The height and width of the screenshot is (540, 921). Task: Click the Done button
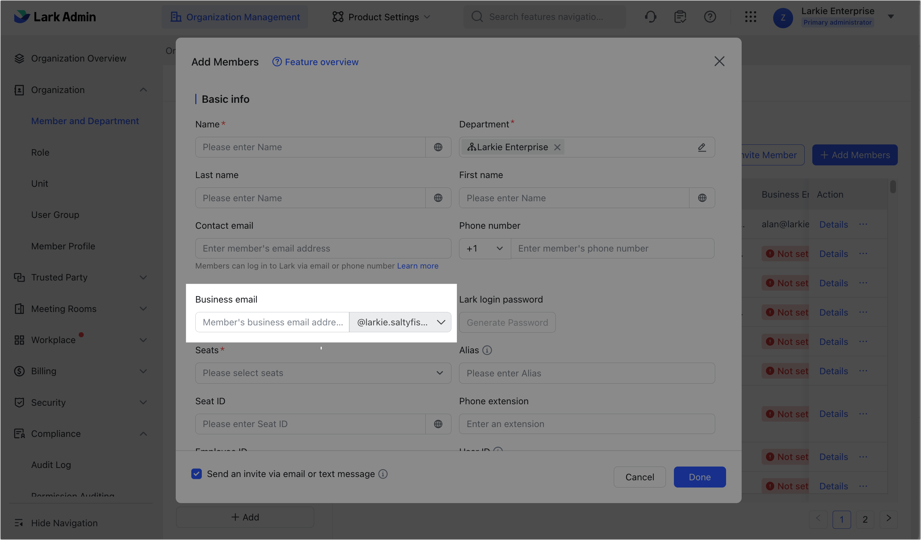pos(700,477)
